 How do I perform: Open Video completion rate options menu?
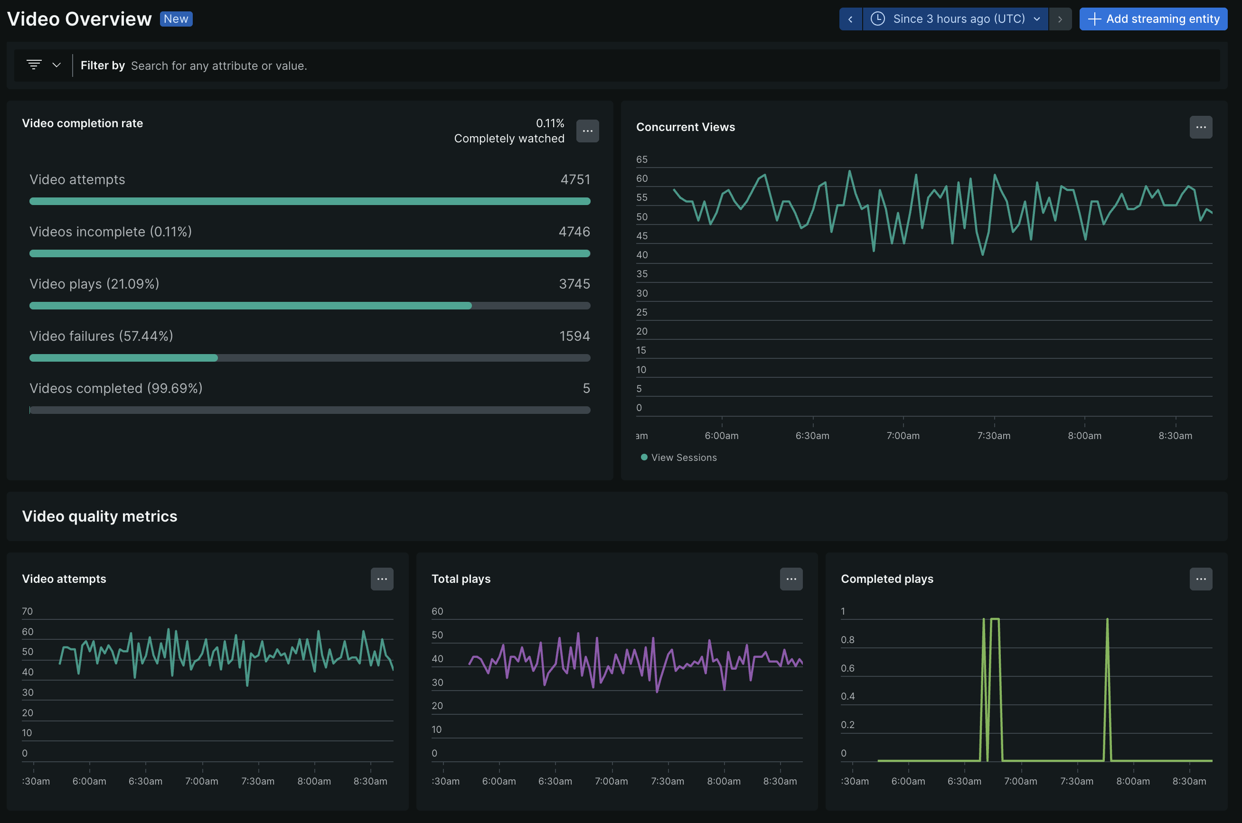(x=587, y=131)
